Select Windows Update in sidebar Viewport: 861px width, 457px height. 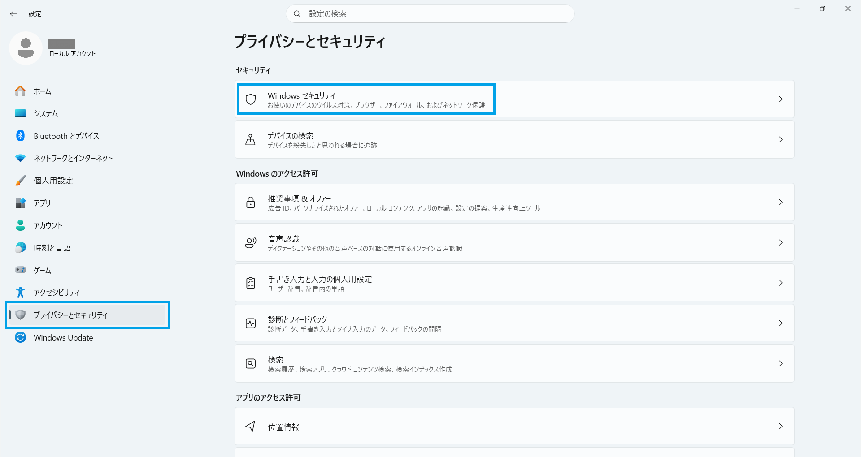coord(63,337)
